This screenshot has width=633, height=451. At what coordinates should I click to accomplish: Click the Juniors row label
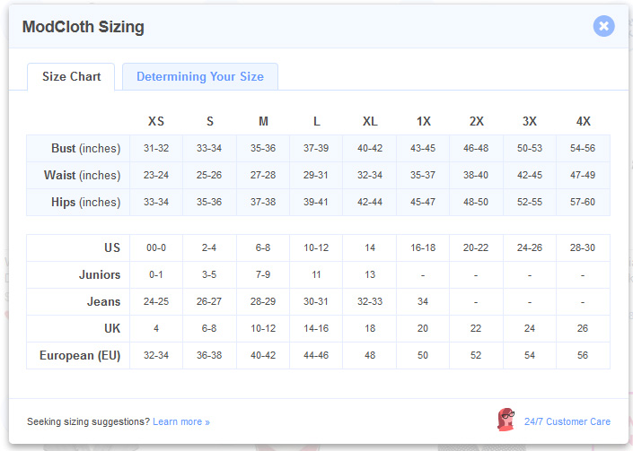point(100,274)
